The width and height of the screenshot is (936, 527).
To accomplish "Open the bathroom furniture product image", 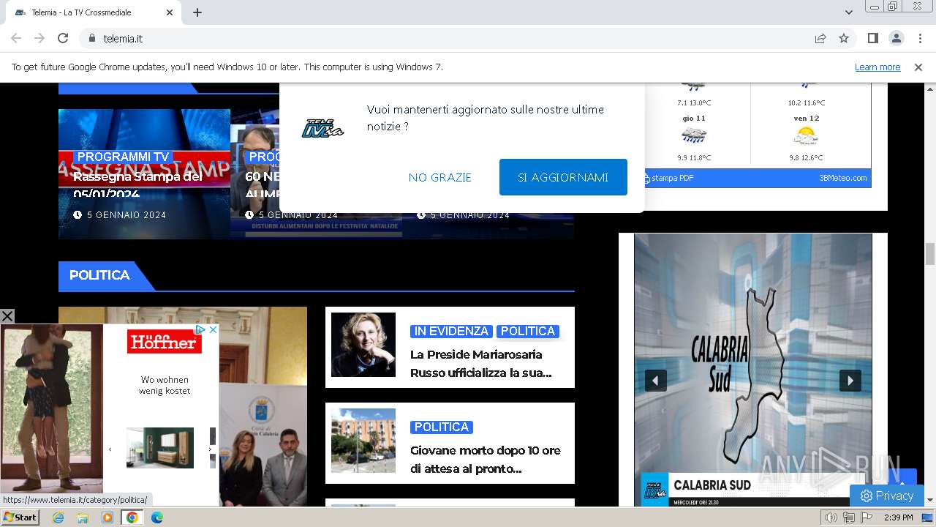I will tap(160, 448).
